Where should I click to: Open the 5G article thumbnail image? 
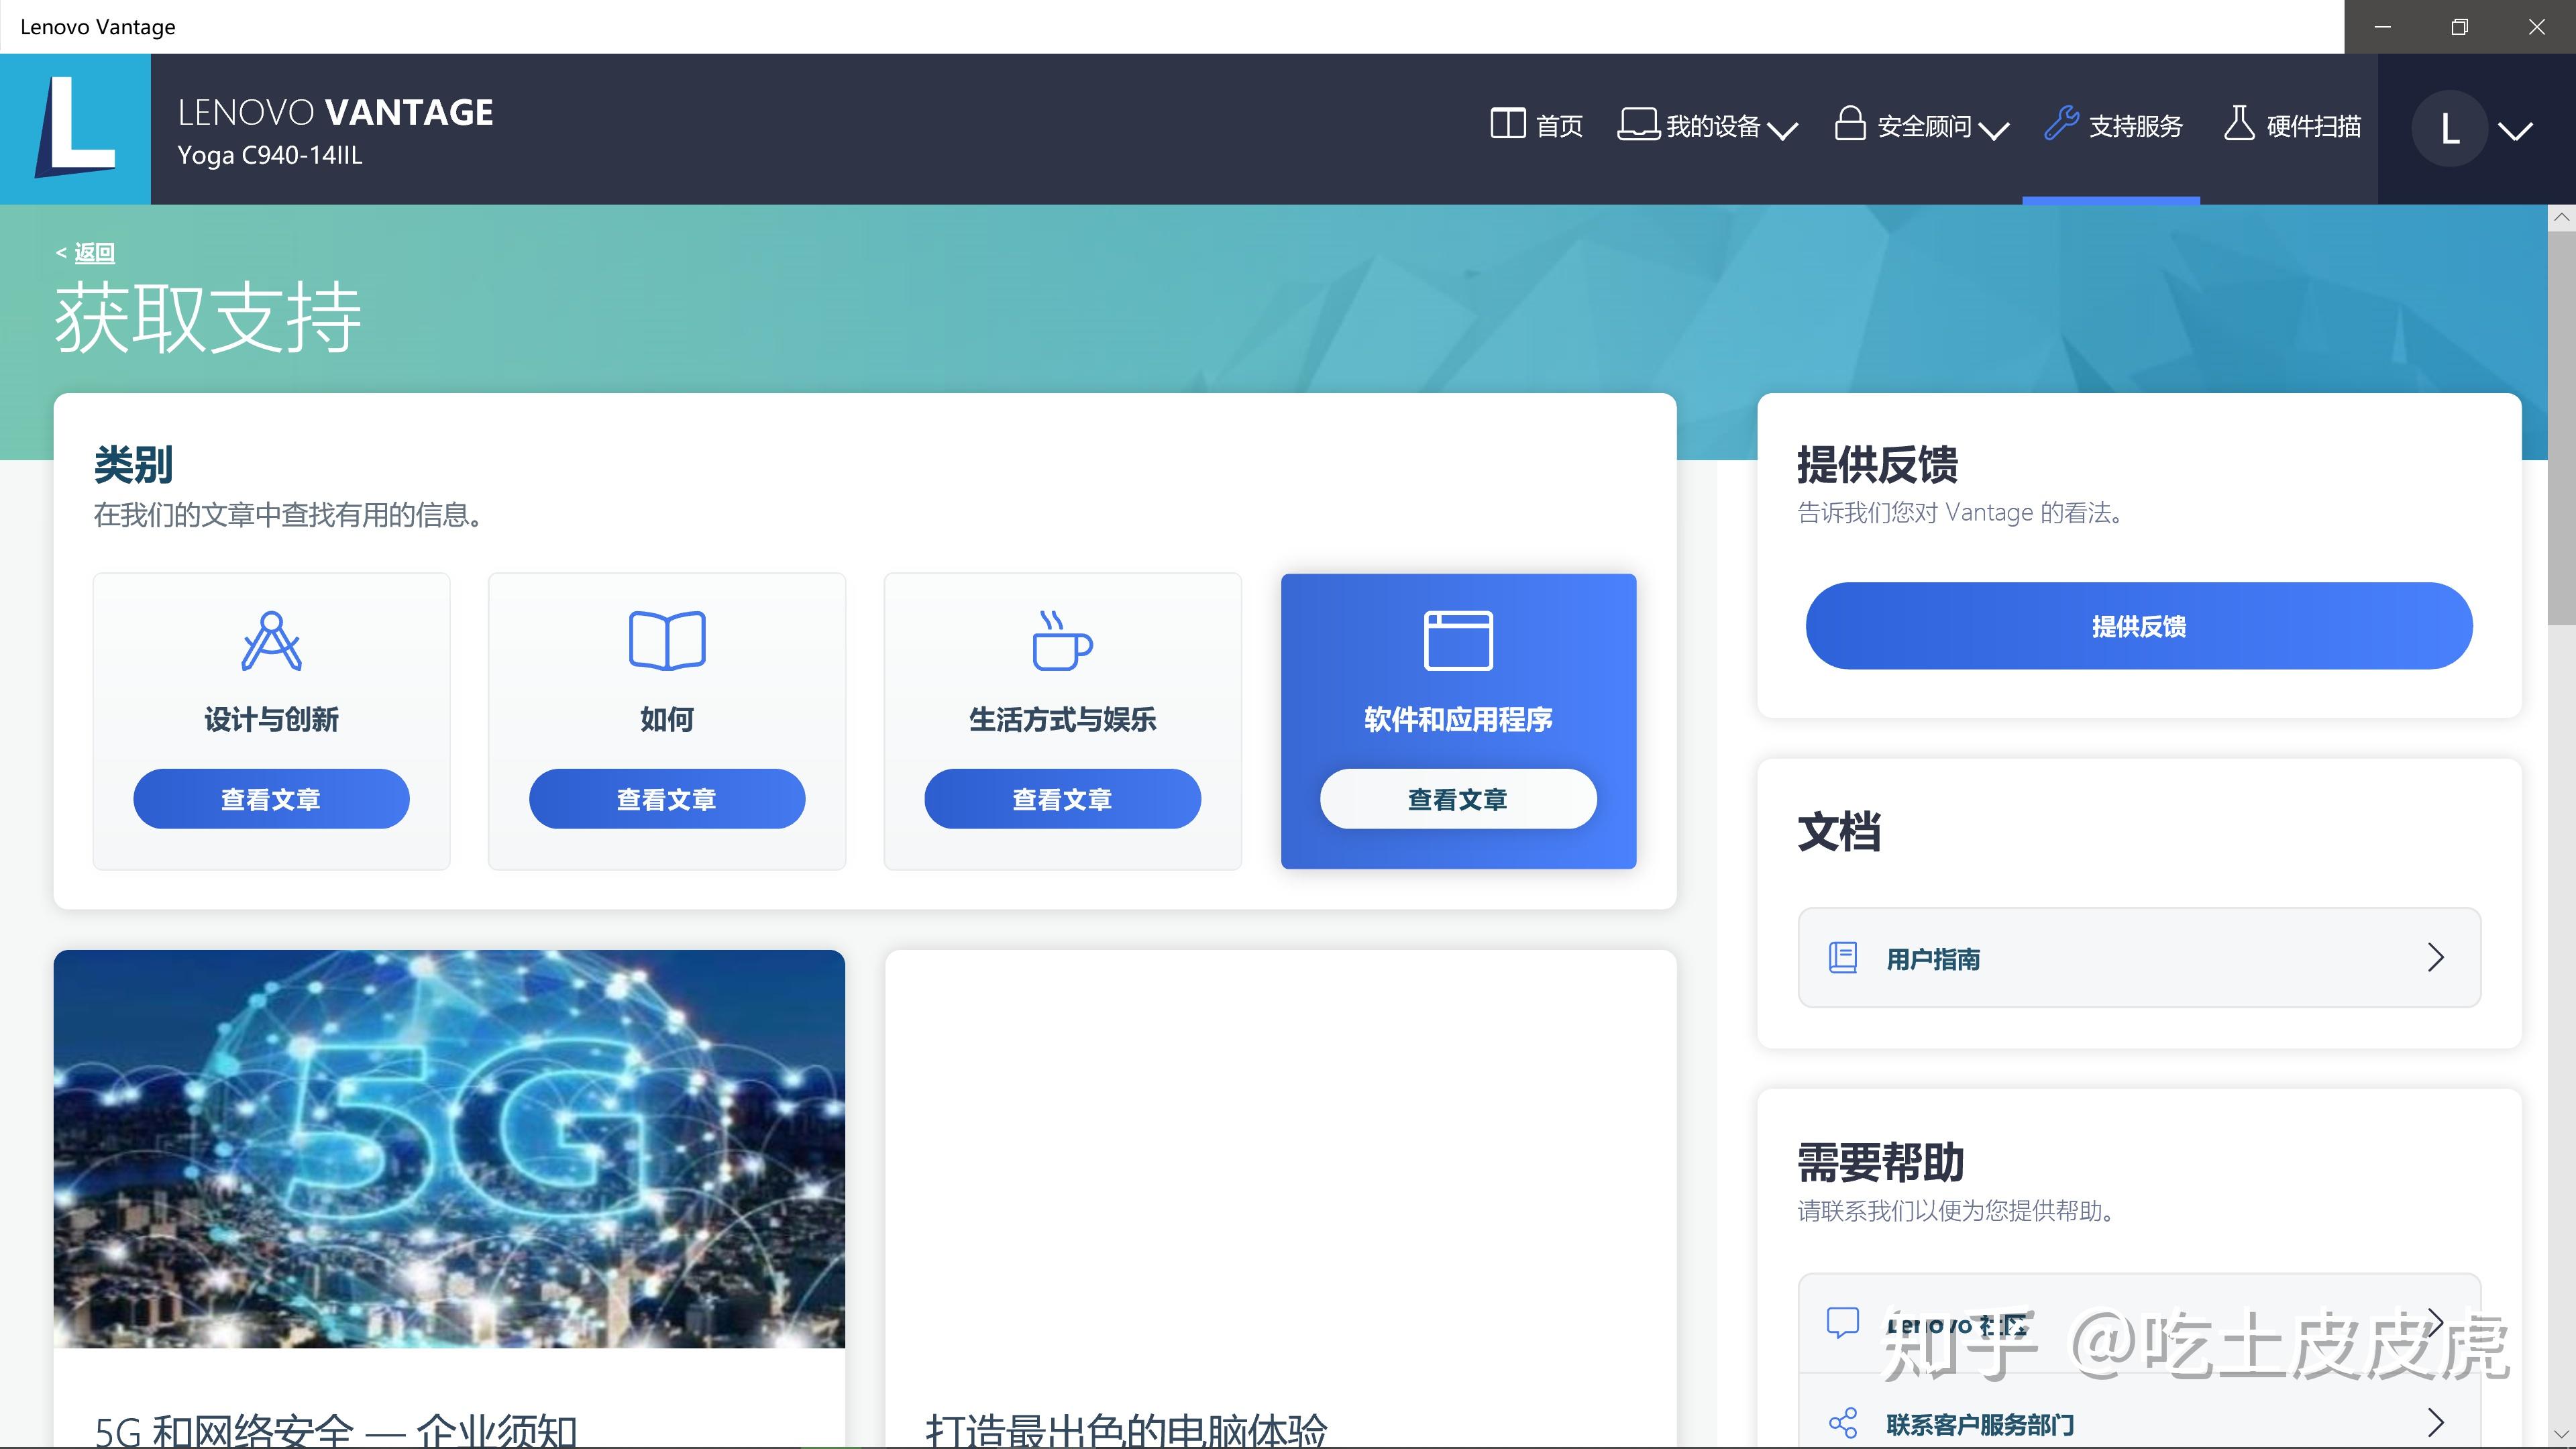point(449,1148)
